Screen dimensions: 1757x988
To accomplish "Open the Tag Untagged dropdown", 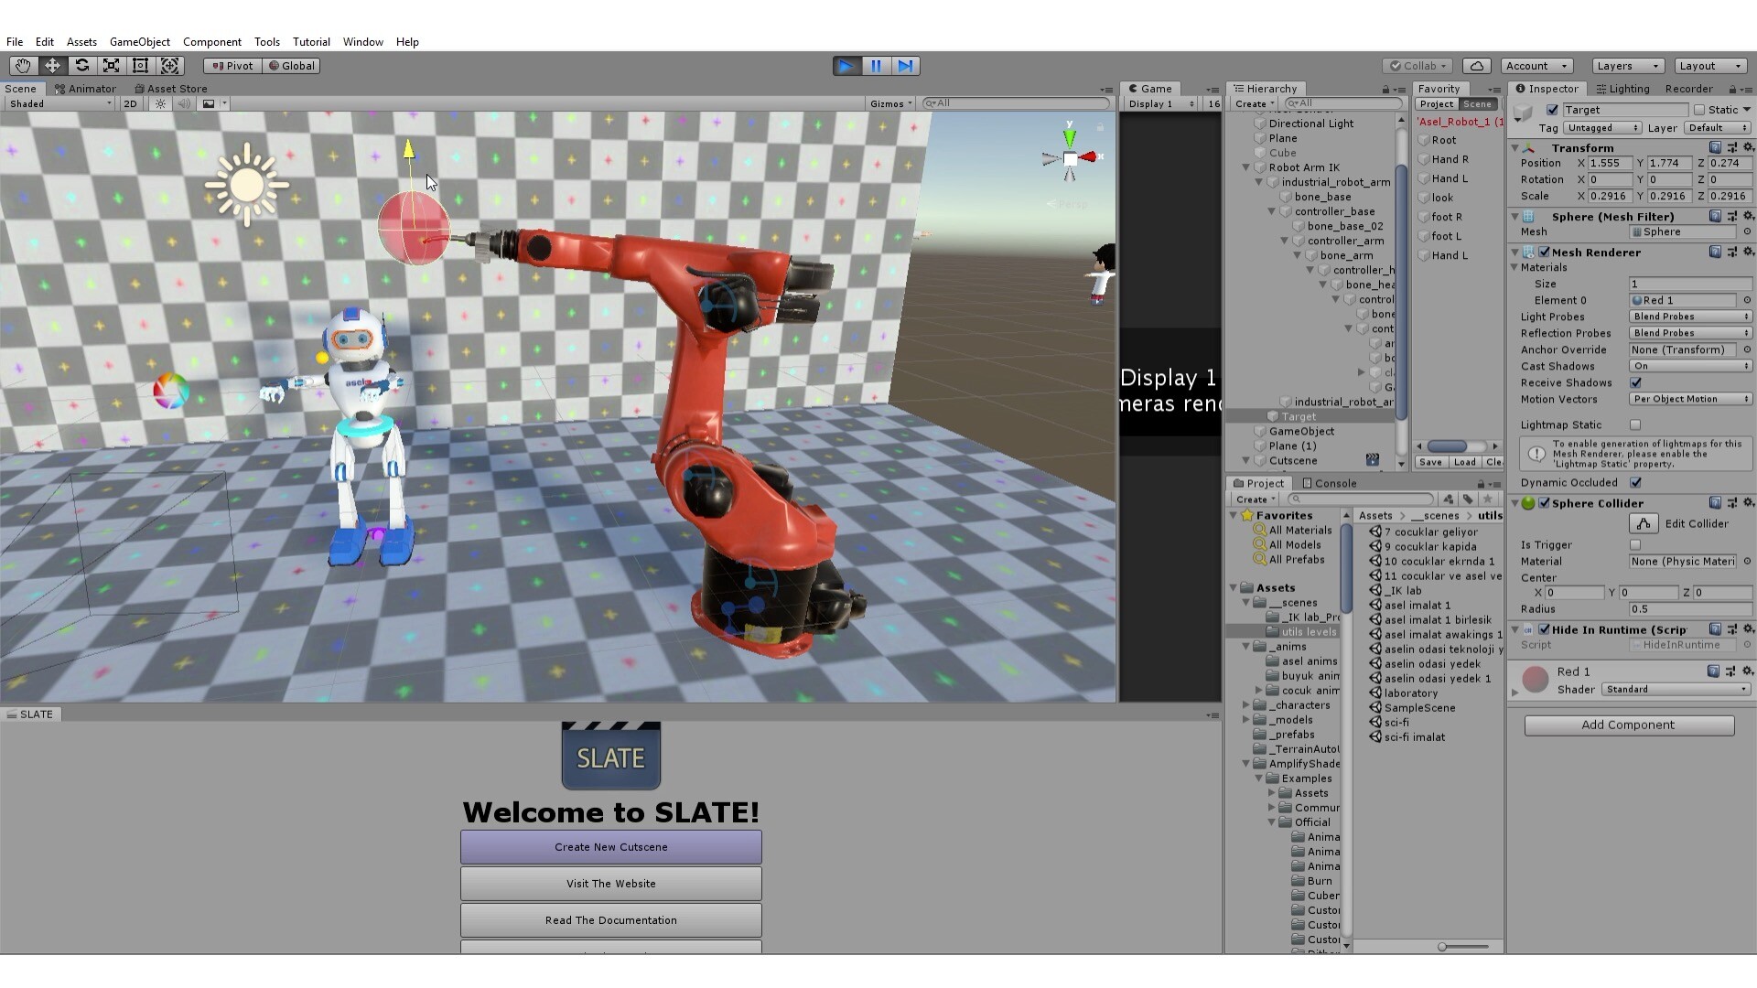I will 1602,128.
